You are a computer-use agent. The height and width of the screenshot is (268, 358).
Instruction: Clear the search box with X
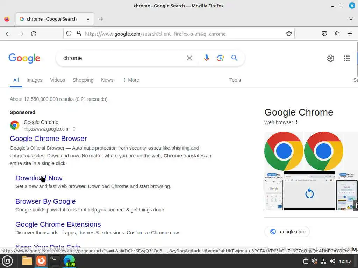[x=189, y=58]
